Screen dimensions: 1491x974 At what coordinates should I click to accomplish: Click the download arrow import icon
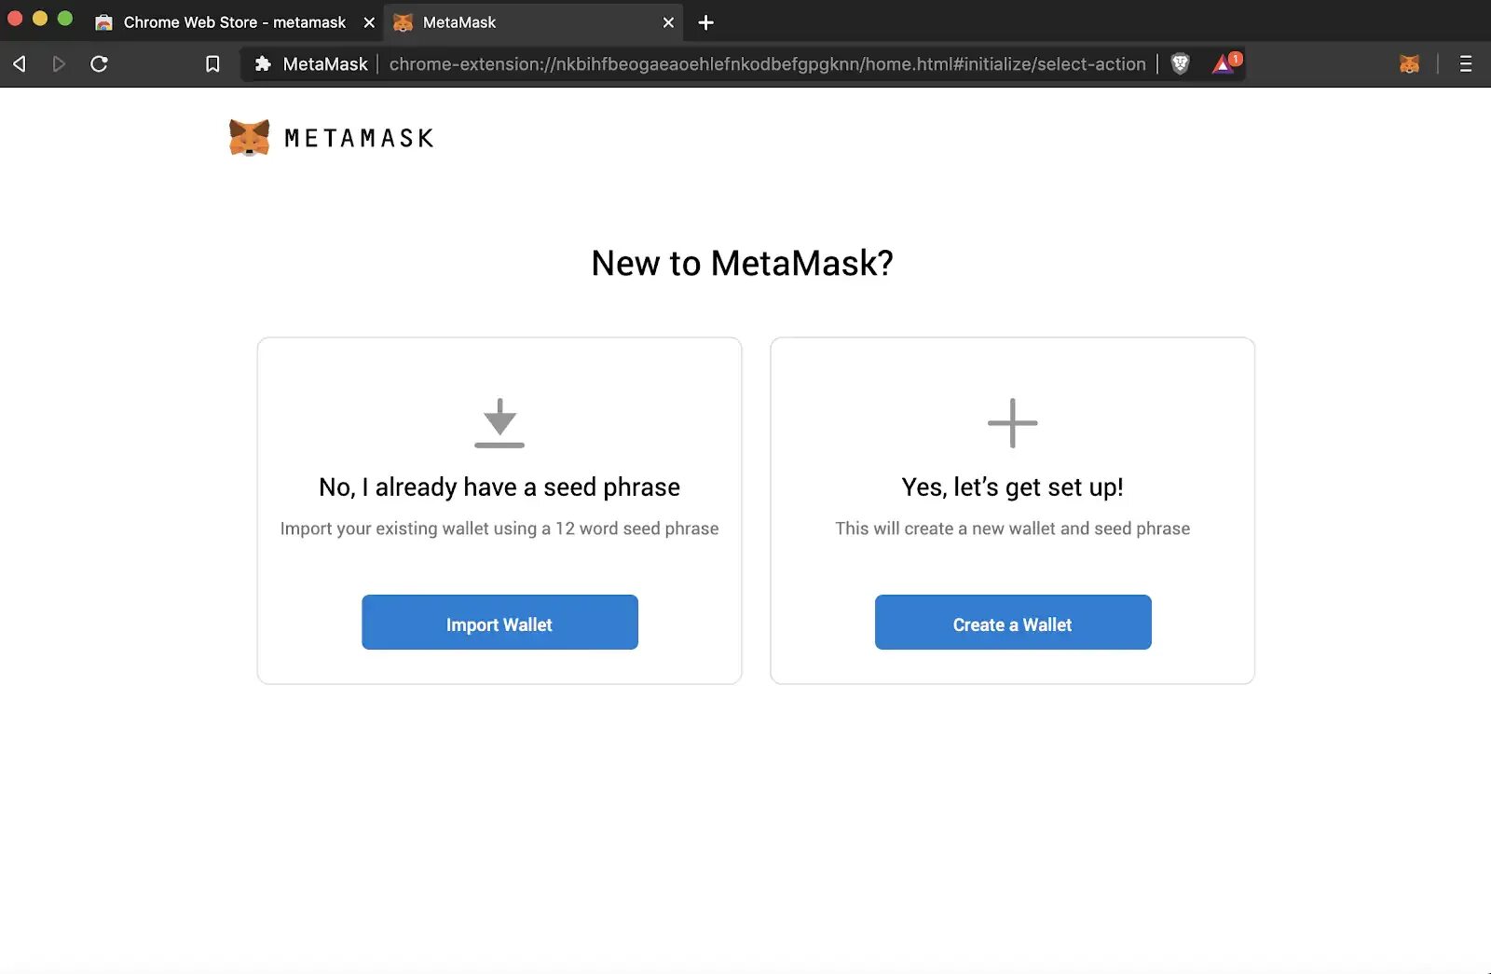499,423
